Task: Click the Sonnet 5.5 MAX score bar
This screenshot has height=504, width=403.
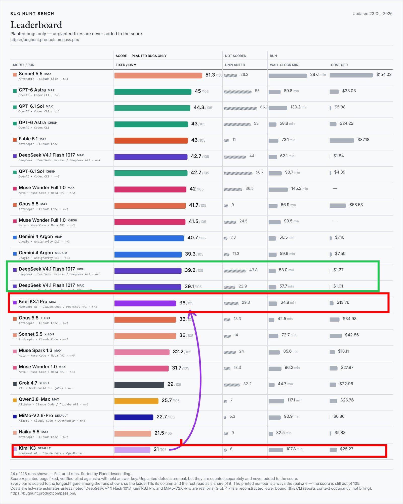Action: point(158,75)
